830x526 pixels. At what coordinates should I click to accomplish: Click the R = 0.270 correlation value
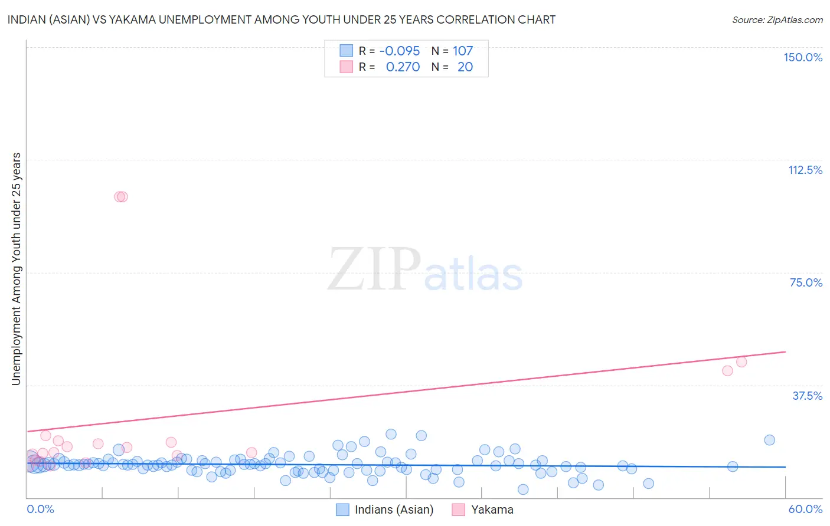point(390,67)
